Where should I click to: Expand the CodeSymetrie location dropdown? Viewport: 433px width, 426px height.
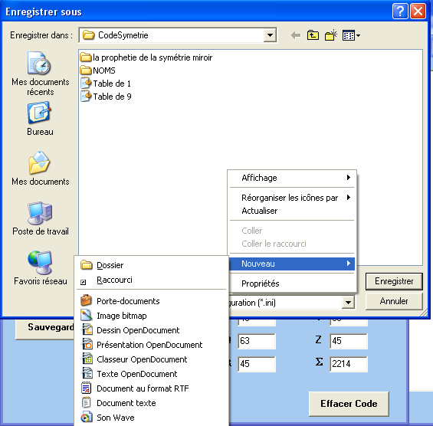point(270,35)
